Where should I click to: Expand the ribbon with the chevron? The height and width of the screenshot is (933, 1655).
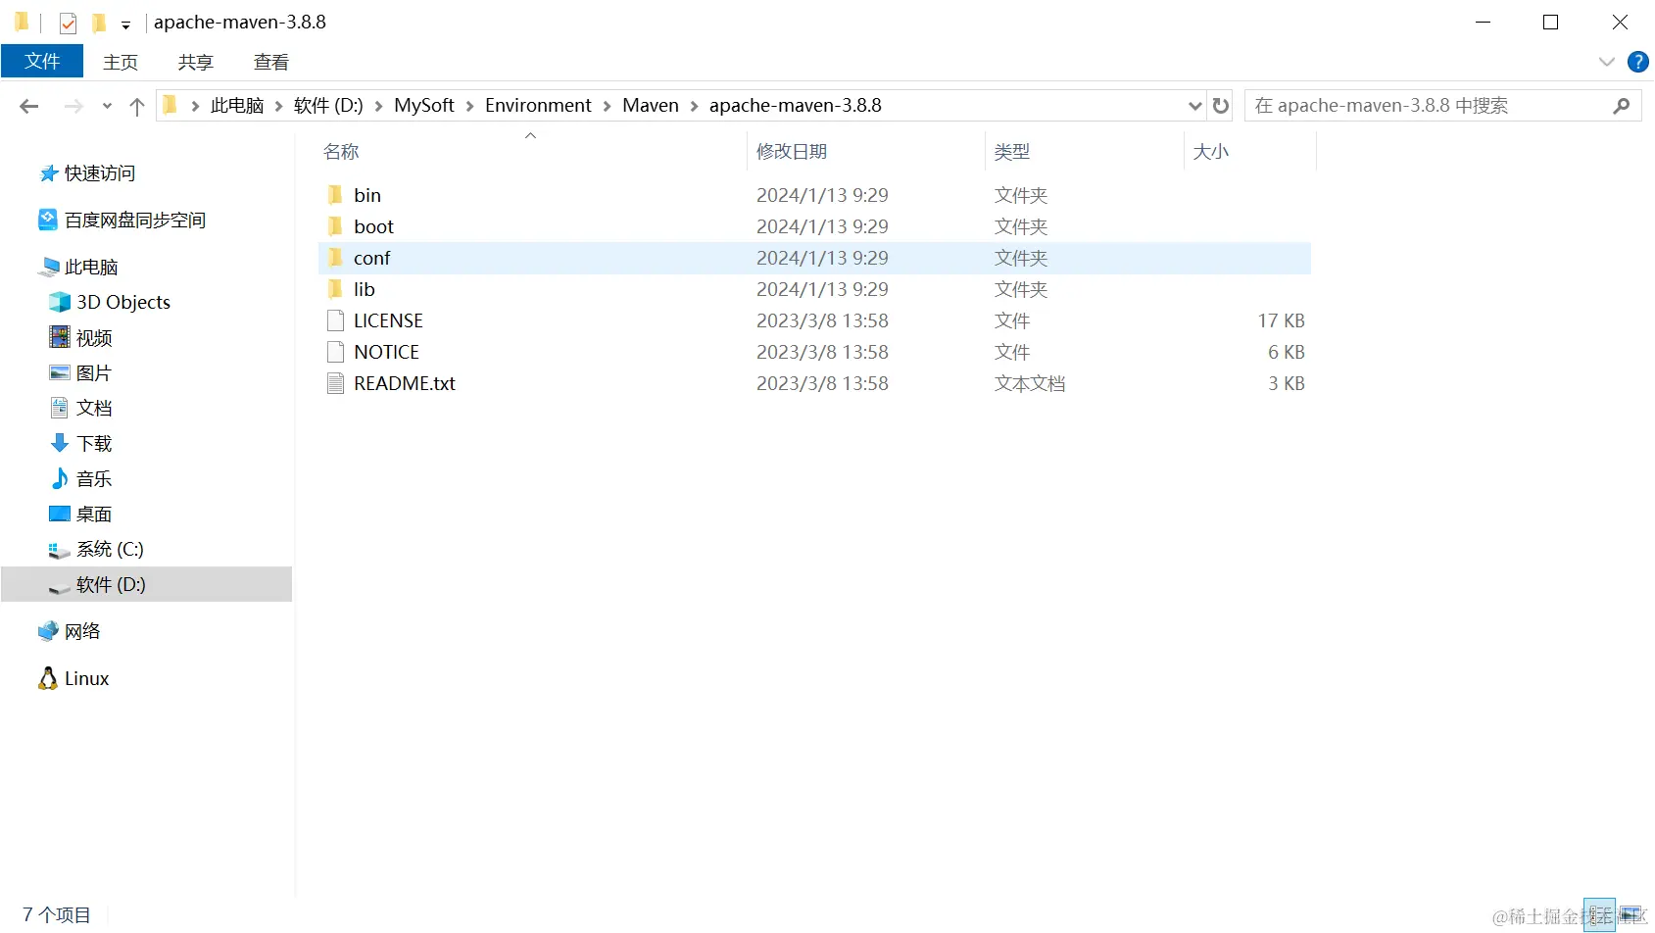(1607, 62)
